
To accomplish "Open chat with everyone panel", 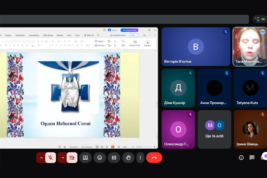I will tap(252, 158).
